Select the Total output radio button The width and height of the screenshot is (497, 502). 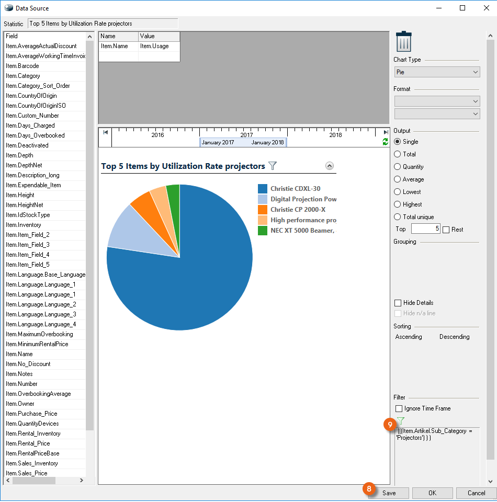click(x=398, y=154)
